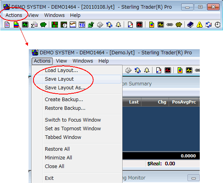Choose Save Layout As... menu entry

77,88
